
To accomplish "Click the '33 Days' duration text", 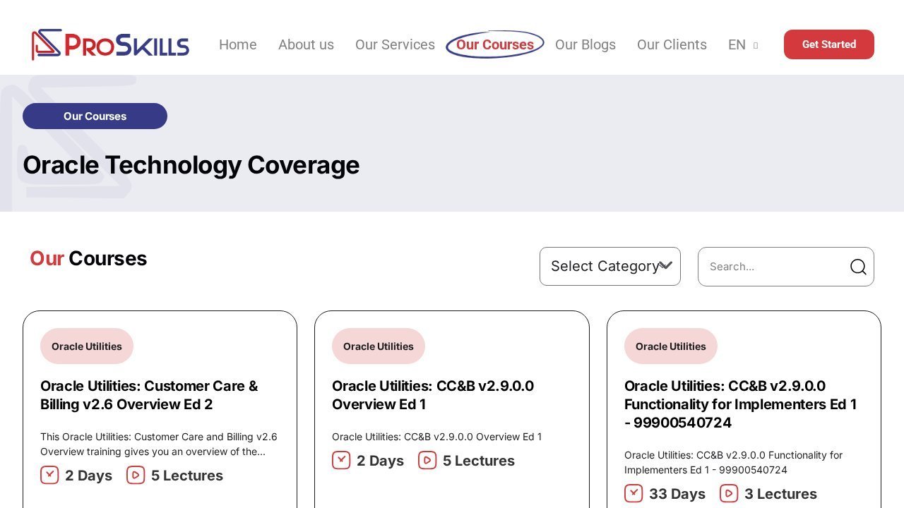I will [x=677, y=494].
